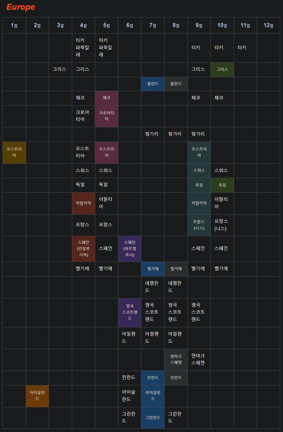Click 터키 in the 9월 column

[196, 48]
